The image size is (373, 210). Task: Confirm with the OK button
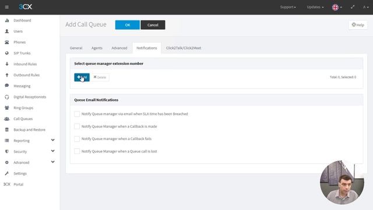128,24
